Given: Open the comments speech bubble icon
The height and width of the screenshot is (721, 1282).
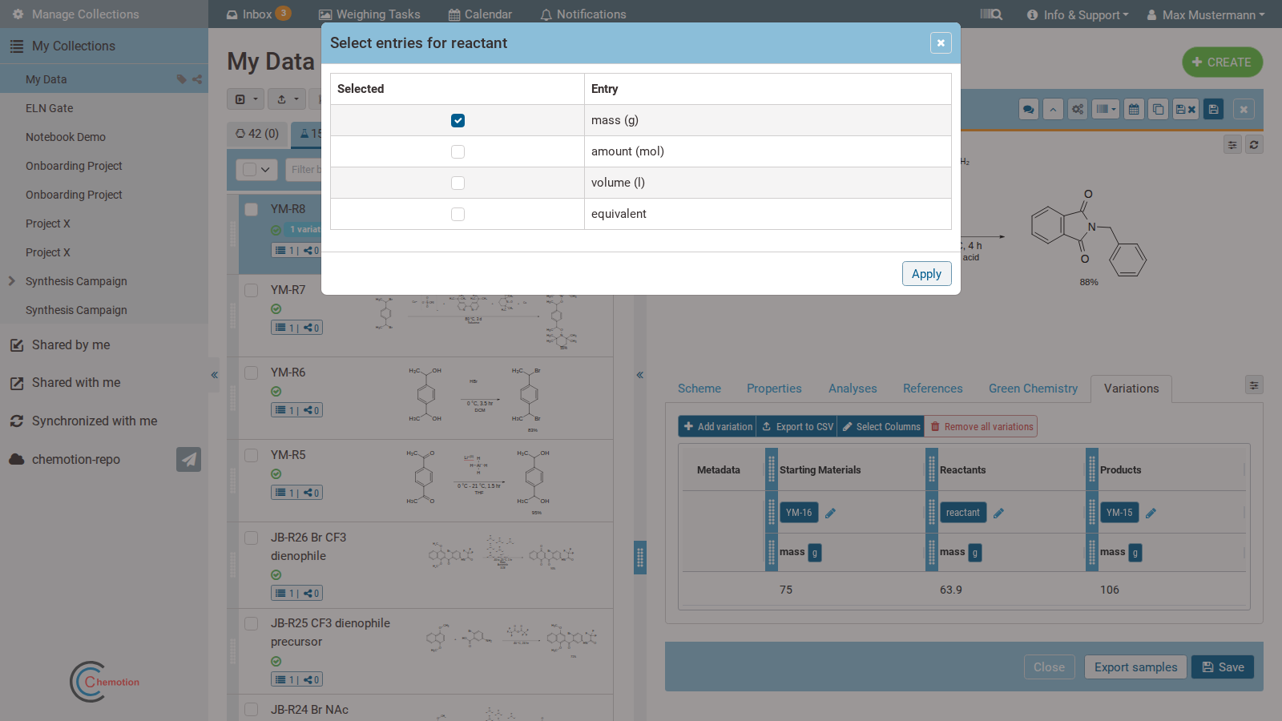Looking at the screenshot, I should coord(1029,110).
